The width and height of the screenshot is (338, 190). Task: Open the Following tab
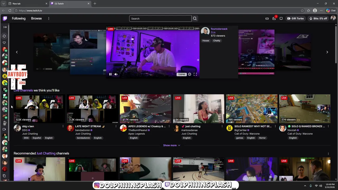(18, 18)
